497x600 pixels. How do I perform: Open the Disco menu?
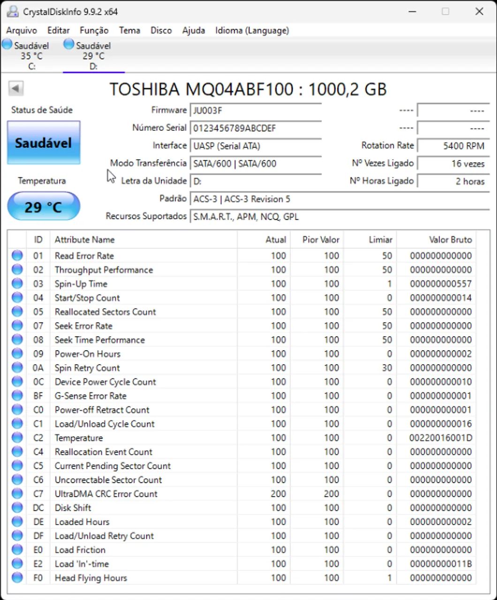pyautogui.click(x=161, y=30)
